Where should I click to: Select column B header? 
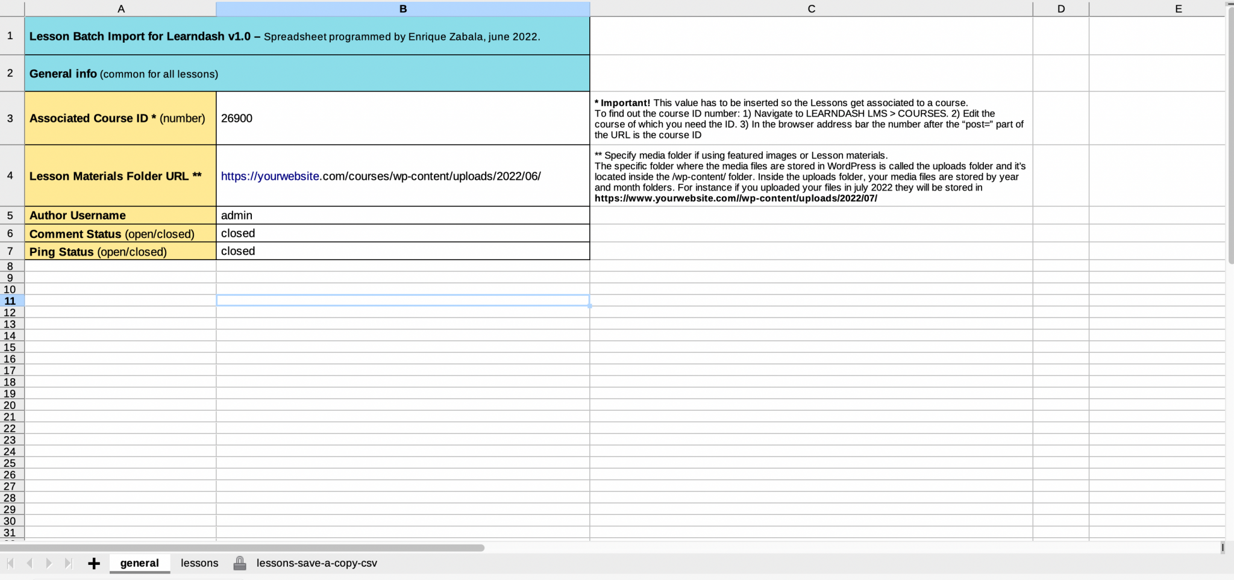click(402, 8)
